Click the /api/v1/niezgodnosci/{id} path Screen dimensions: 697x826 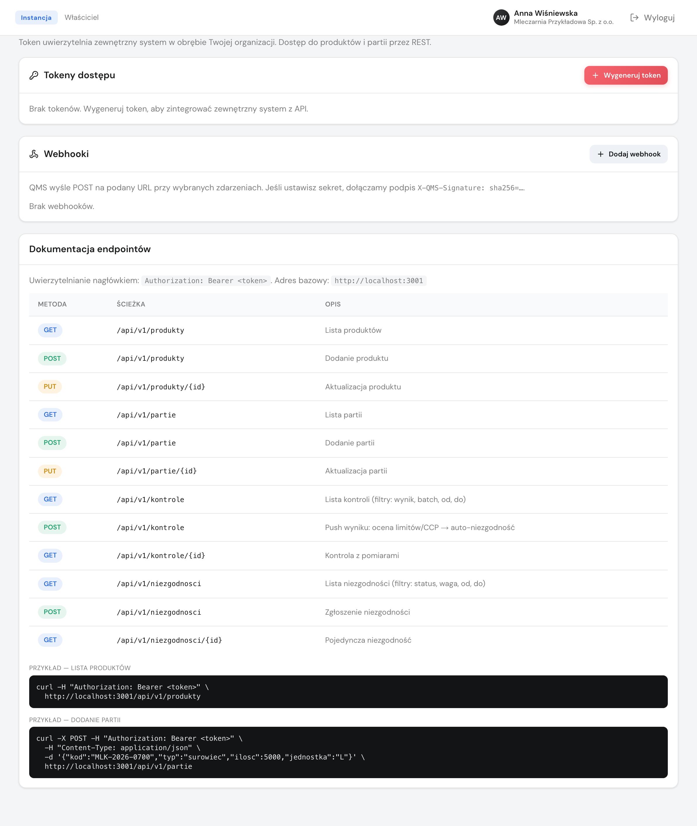click(169, 640)
